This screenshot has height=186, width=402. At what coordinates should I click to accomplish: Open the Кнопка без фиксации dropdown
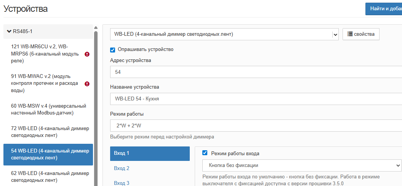301,165
